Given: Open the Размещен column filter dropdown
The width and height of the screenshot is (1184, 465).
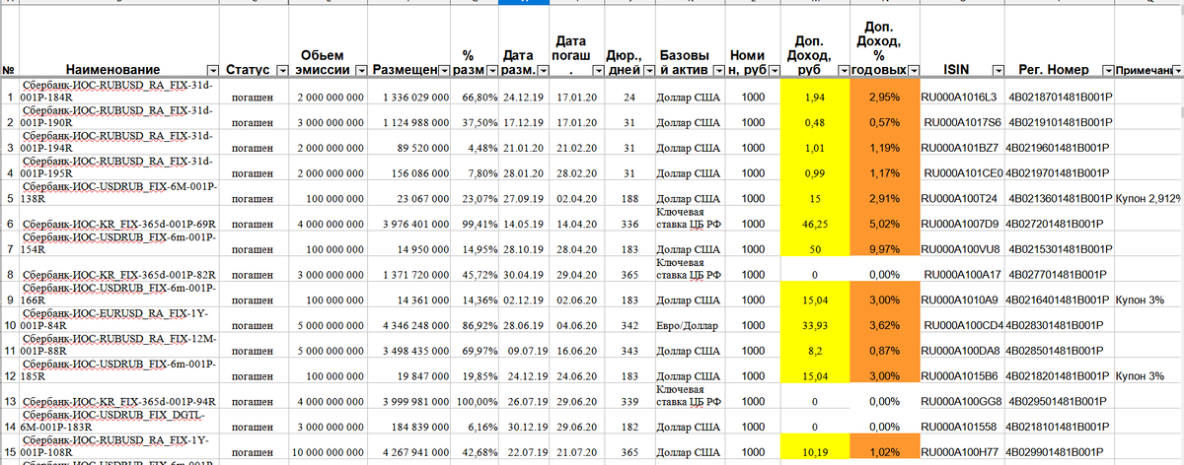Looking at the screenshot, I should point(443,71).
